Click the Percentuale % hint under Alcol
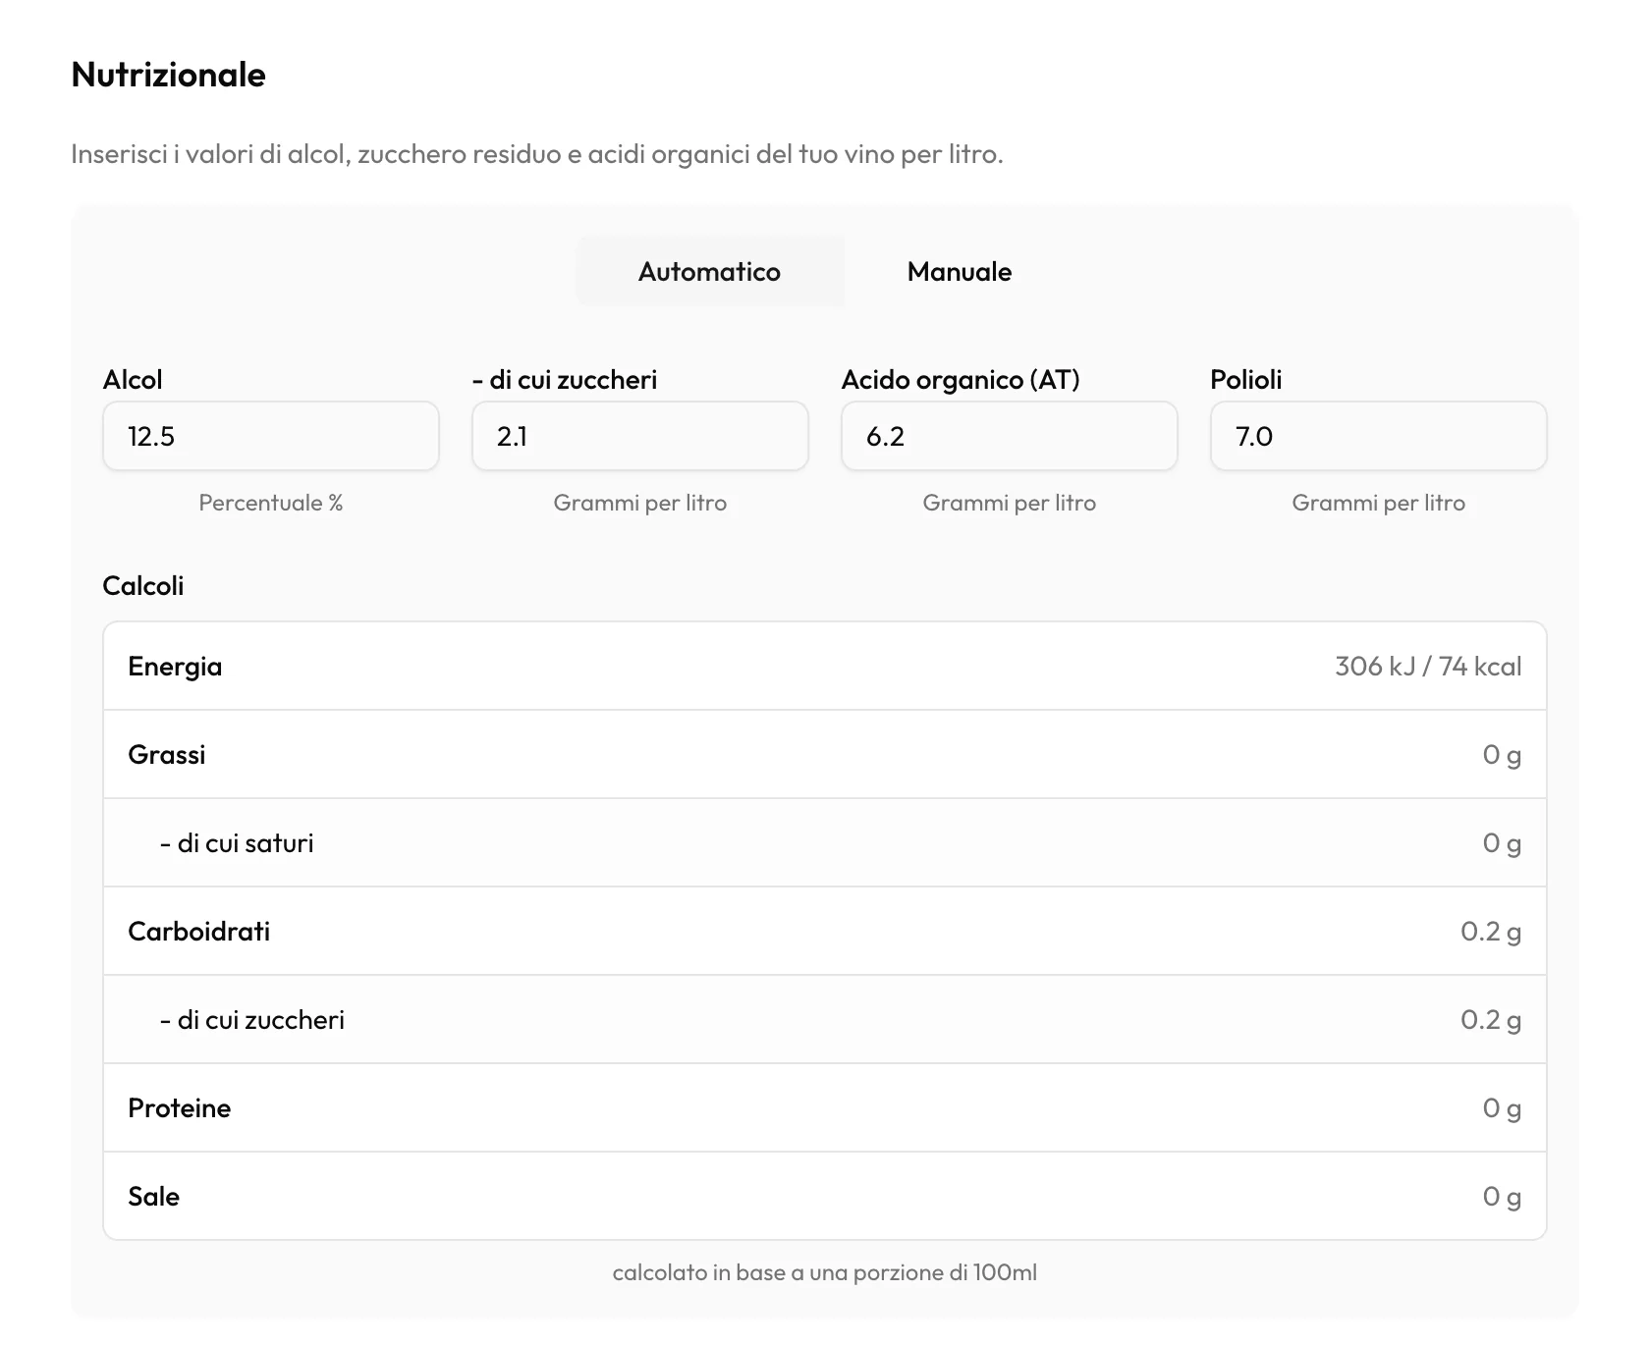1650x1345 pixels. pos(271,503)
